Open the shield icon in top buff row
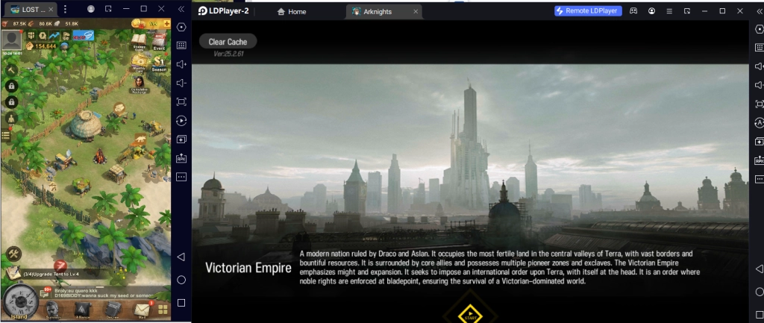The width and height of the screenshot is (764, 323). pos(31,36)
